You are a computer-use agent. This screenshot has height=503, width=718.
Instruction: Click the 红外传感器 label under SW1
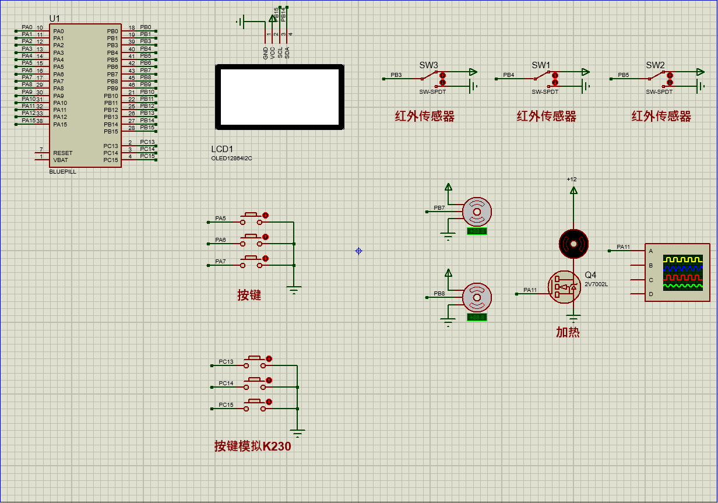[546, 117]
